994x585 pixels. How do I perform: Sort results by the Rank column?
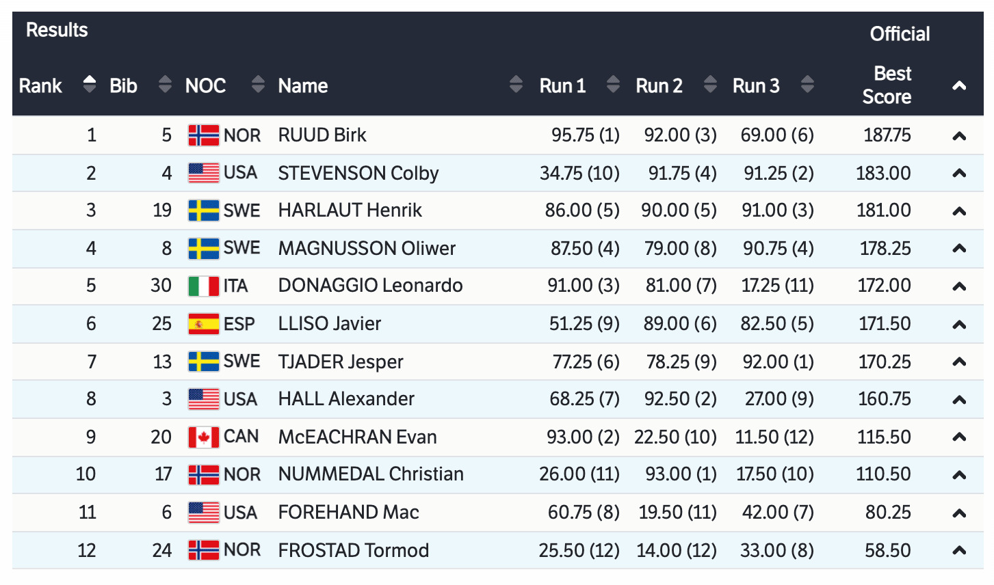click(x=89, y=85)
